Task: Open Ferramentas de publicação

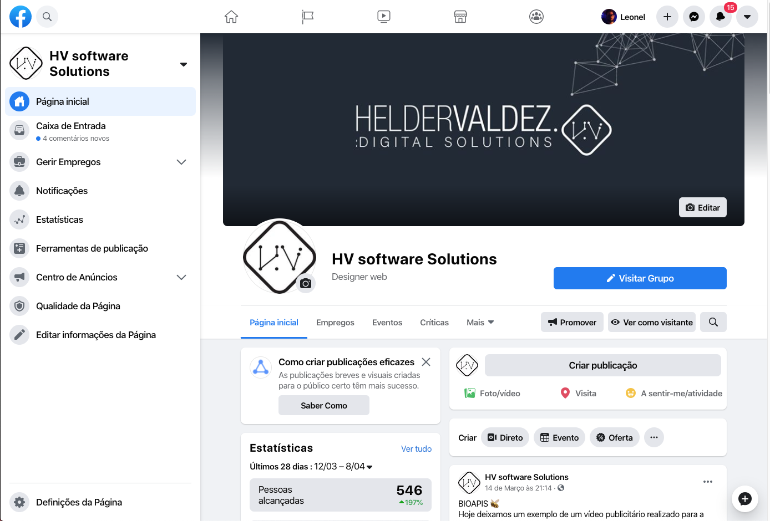Action: tap(100, 248)
